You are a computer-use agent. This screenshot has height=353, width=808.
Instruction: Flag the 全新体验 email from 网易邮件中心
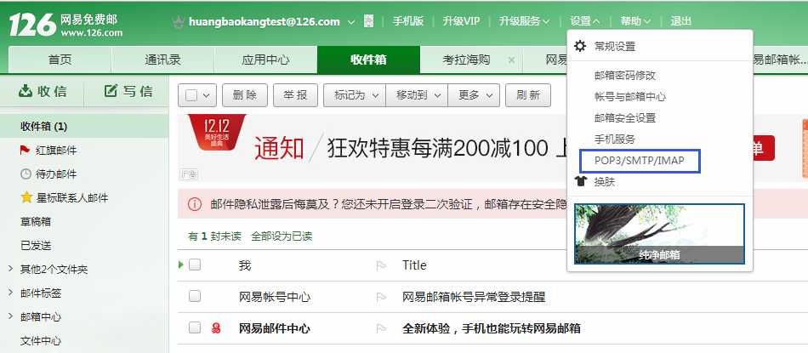point(381,328)
